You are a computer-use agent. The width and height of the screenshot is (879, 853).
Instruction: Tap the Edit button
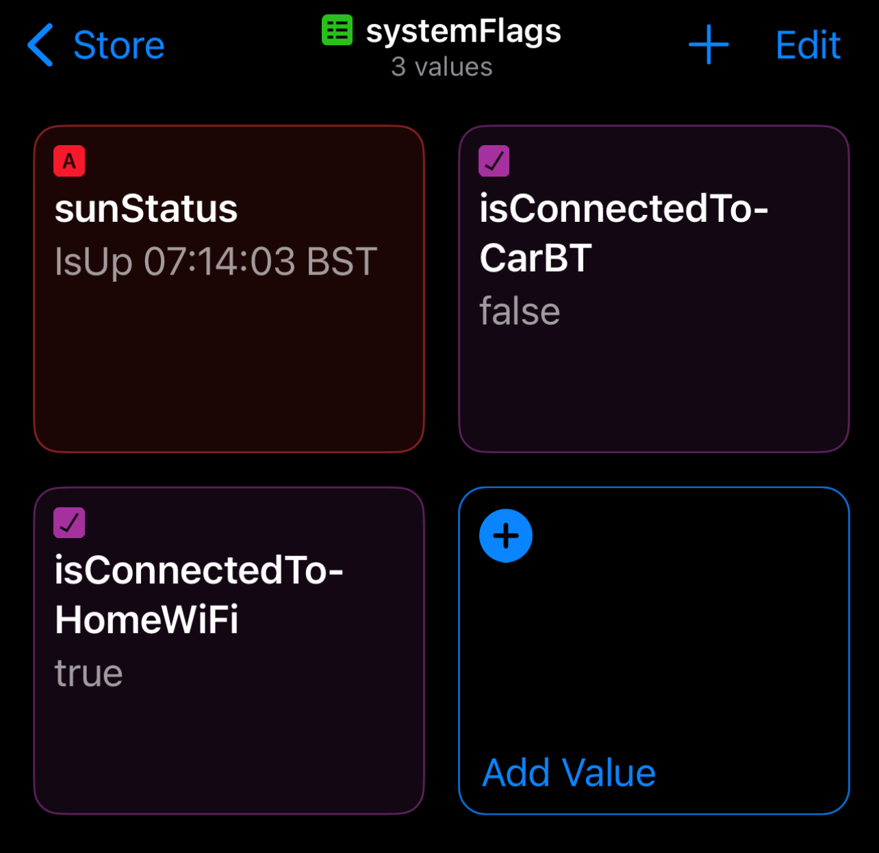(808, 46)
